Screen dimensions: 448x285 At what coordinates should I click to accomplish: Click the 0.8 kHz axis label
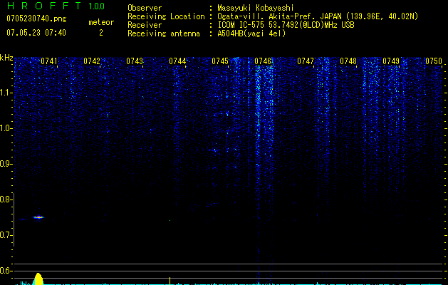pos(5,199)
